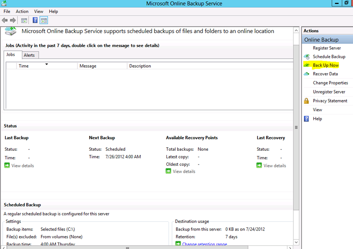Image resolution: width=353 pixels, height=249 pixels.
Task: Click the green arrow under Last Recovery
Action: click(259, 165)
